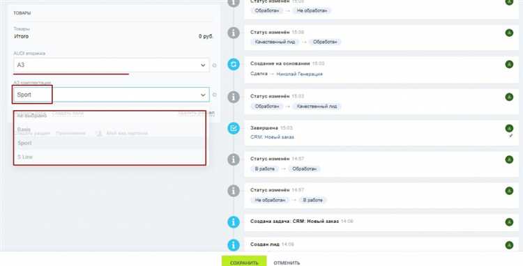The height and width of the screenshot is (266, 523).
Task: Click the user avatar on Создание на основании row
Action: tap(509, 64)
